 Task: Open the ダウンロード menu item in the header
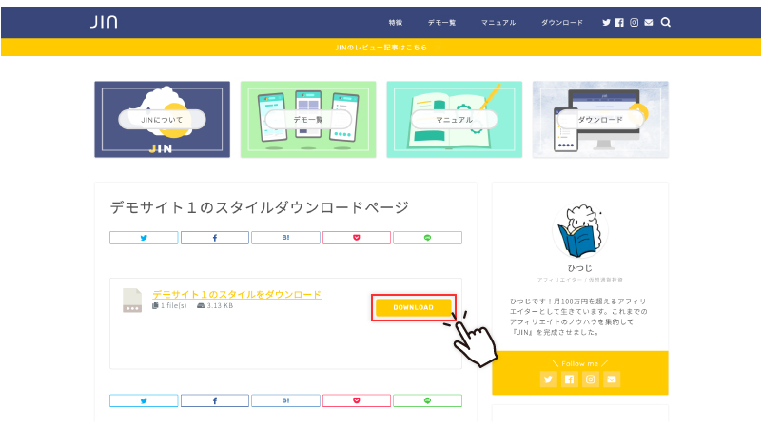[x=562, y=22]
